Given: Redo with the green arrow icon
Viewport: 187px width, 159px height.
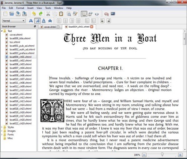Looking at the screenshot, I should [41, 14].
